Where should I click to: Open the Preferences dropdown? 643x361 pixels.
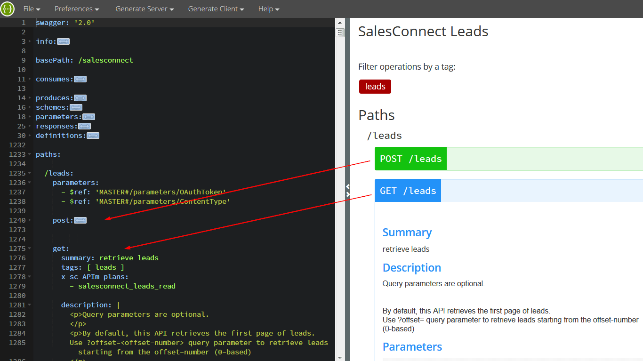coord(76,8)
